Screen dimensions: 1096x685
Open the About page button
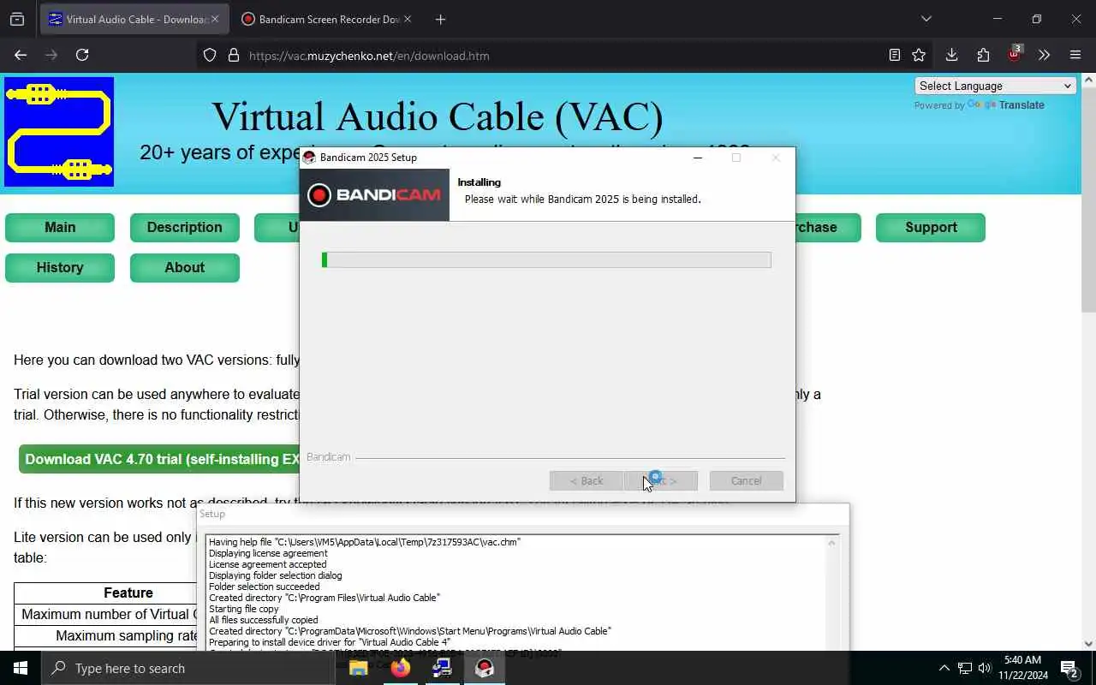click(x=184, y=267)
